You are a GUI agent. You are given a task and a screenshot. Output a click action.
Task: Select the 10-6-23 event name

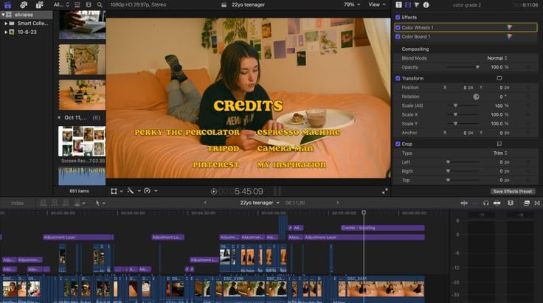(x=27, y=32)
